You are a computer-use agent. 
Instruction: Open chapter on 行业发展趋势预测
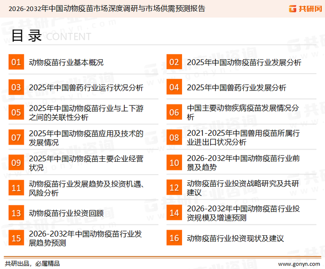(85, 238)
